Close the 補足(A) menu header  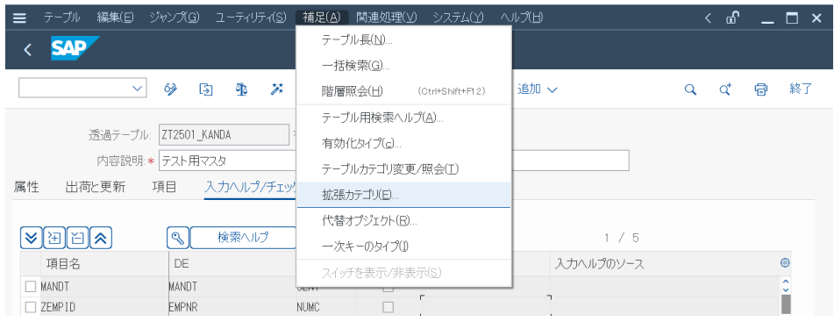[322, 18]
